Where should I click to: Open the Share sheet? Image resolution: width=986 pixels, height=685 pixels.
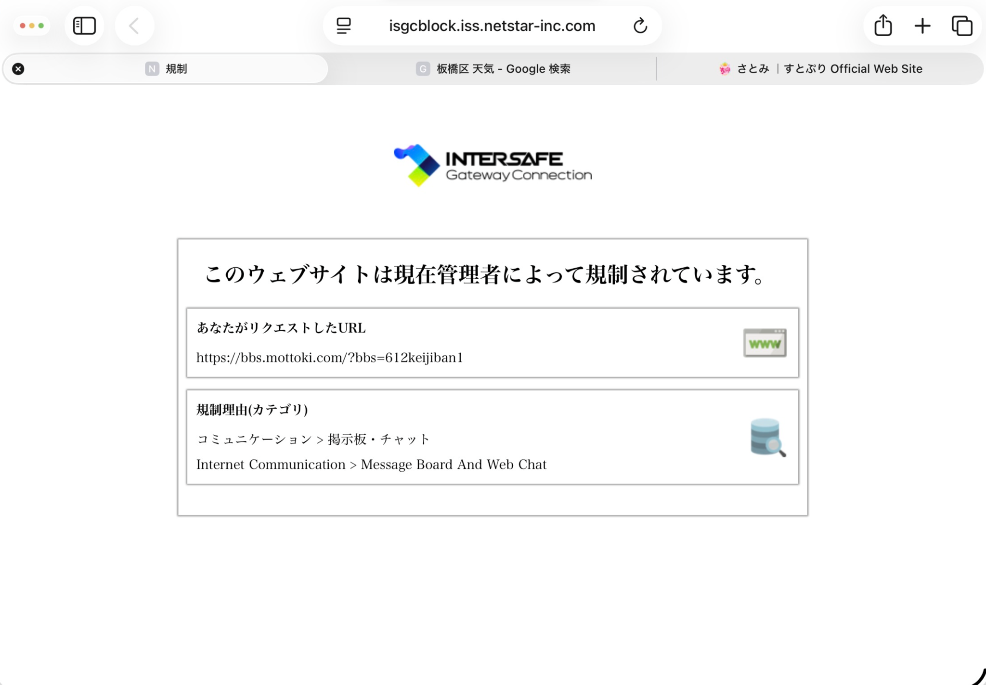click(x=883, y=26)
